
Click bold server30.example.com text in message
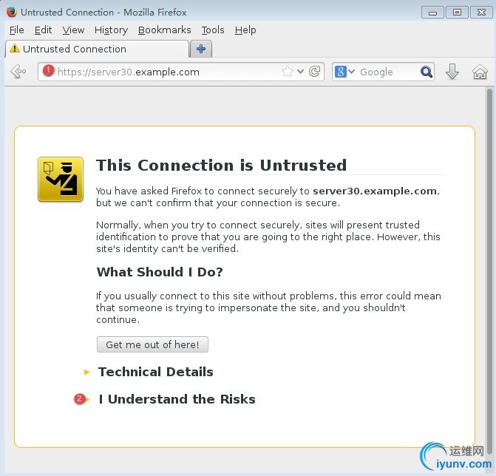(x=375, y=191)
